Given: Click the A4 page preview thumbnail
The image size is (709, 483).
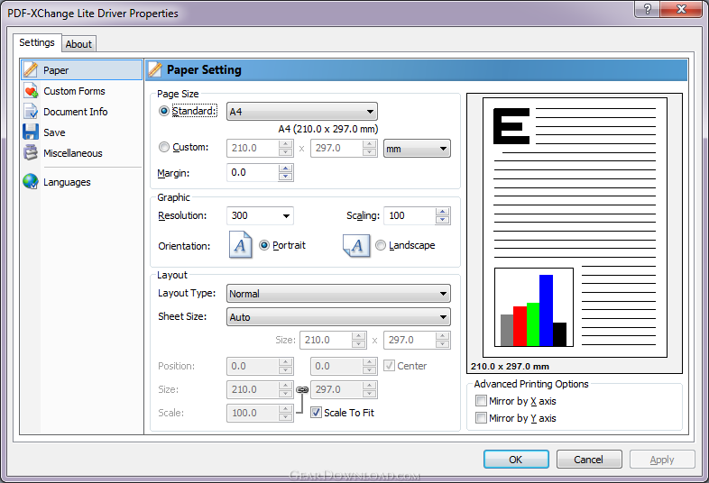Looking at the screenshot, I should click(x=575, y=227).
